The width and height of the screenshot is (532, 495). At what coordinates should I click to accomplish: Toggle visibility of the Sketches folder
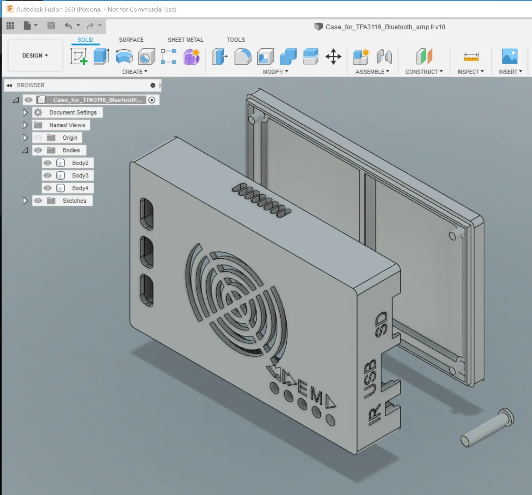coord(38,201)
